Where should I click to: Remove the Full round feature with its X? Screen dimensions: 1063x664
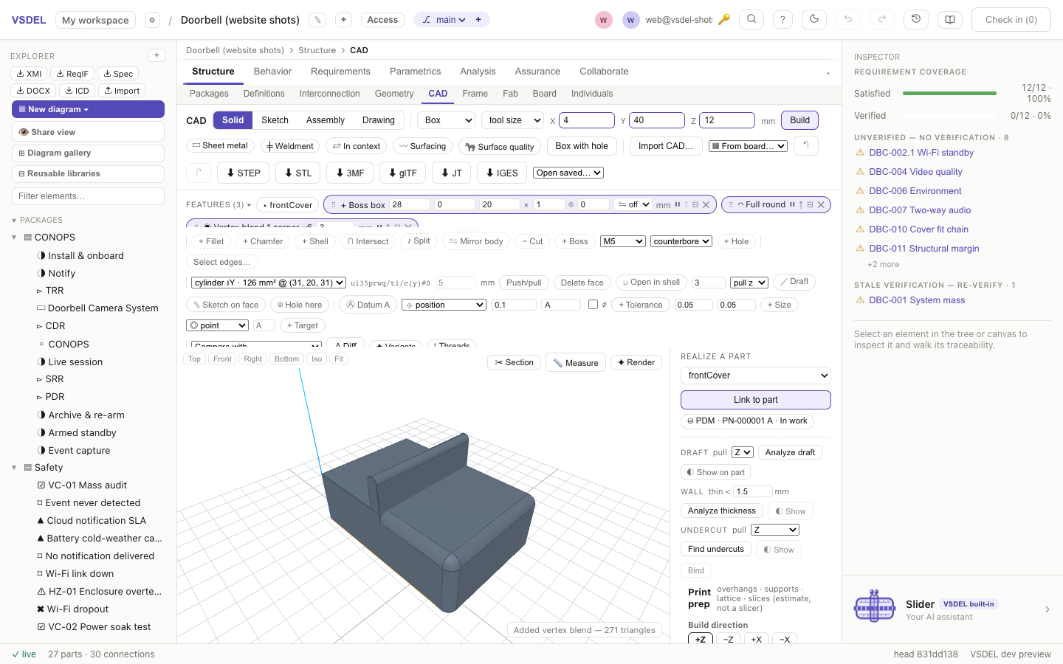[821, 205]
